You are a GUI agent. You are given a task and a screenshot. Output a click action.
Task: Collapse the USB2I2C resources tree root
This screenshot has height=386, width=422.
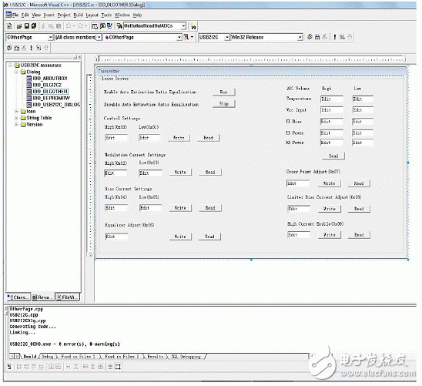[x=10, y=65]
